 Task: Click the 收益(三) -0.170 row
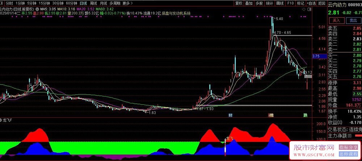345,122
